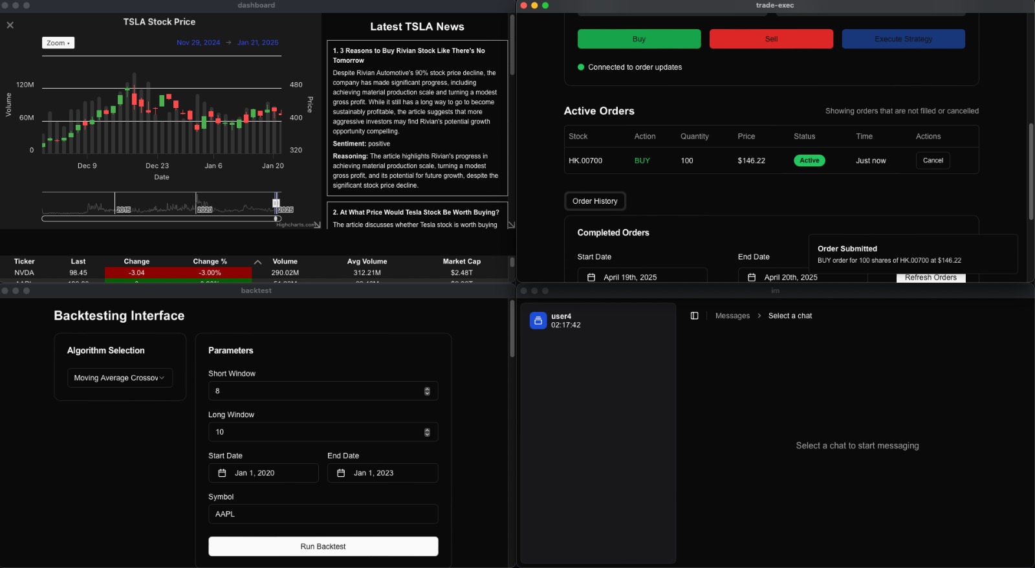Click the Select a chat breadcrumb
The width and height of the screenshot is (1035, 568).
tap(790, 316)
